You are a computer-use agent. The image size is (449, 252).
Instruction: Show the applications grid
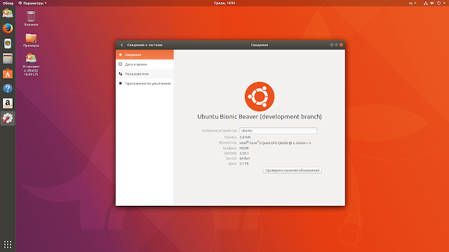pos(8,244)
